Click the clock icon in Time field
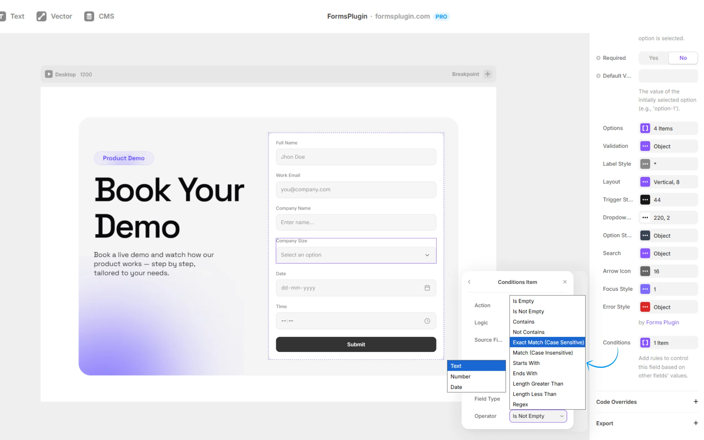This screenshot has width=704, height=440. coord(427,321)
